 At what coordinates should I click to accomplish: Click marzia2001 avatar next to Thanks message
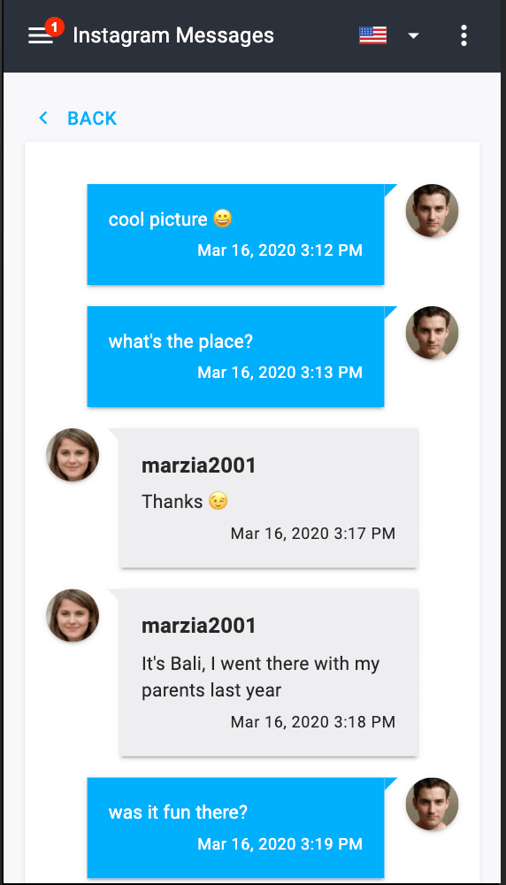73,455
